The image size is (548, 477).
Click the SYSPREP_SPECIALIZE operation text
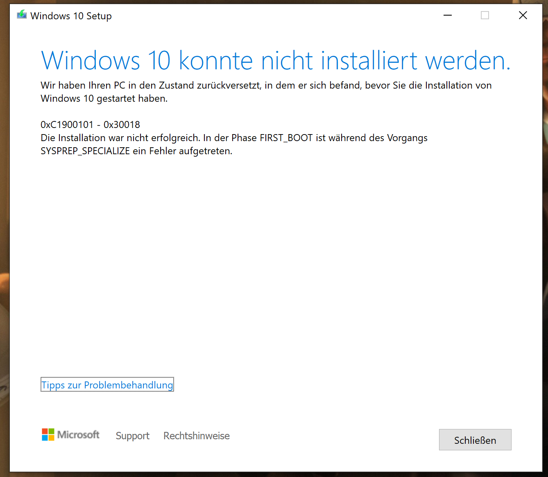click(85, 151)
